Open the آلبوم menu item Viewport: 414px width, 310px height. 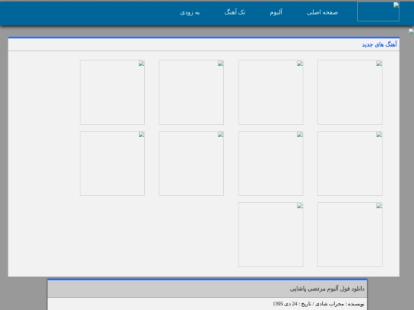tap(276, 12)
